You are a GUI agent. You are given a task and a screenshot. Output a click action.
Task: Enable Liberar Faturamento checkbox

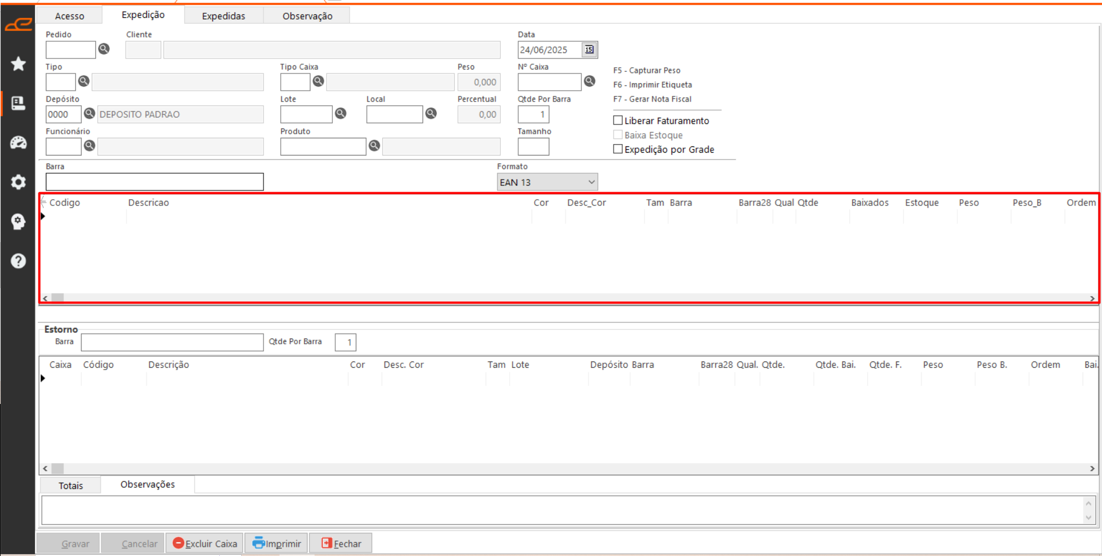click(618, 120)
